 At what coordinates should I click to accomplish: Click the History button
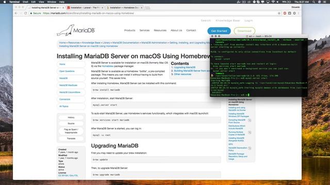(x=71, y=118)
